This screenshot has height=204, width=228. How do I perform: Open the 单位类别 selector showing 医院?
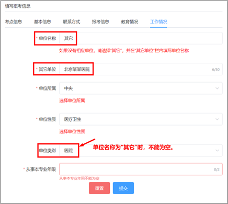(x=141, y=150)
